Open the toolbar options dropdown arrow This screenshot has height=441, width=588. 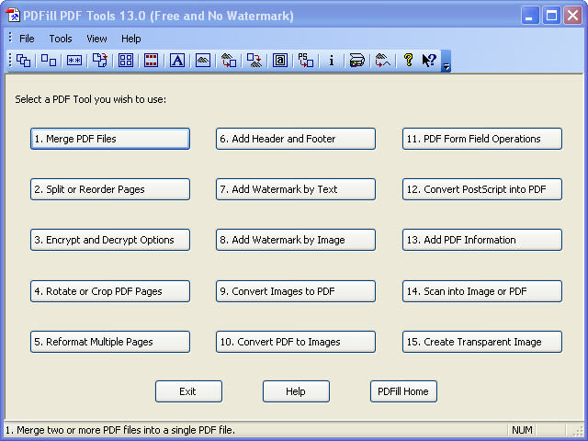447,62
